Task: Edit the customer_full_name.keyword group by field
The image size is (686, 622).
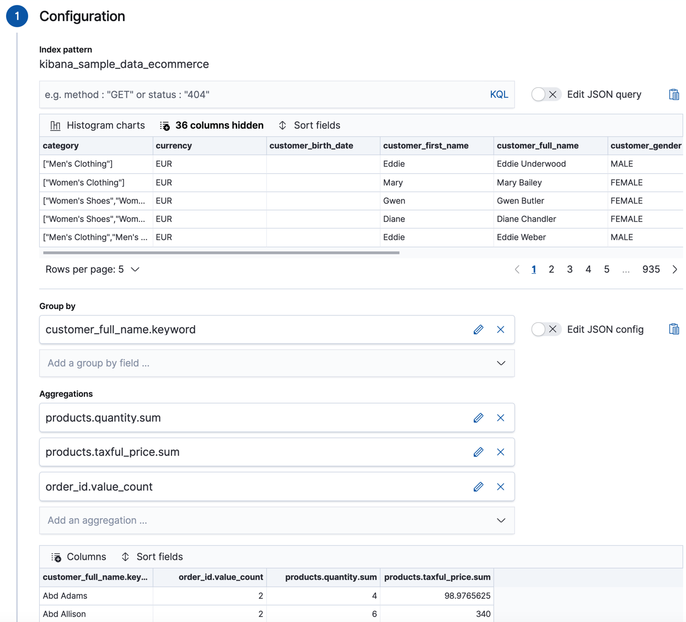Action: [478, 329]
